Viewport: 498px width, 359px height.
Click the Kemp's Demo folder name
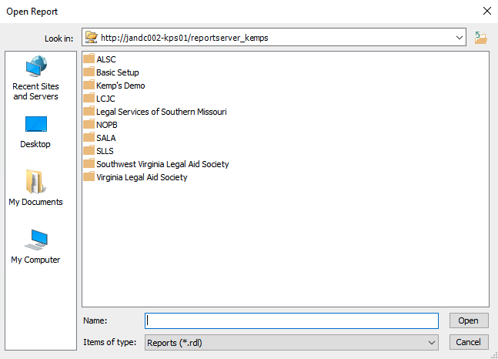(121, 86)
